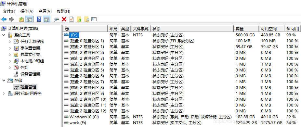This screenshot has width=301, height=127.
Task: Click the Task Scheduler clock icon
Action: [16, 42]
